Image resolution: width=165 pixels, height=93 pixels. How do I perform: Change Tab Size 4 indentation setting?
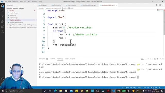pyautogui.click(x=133, y=88)
